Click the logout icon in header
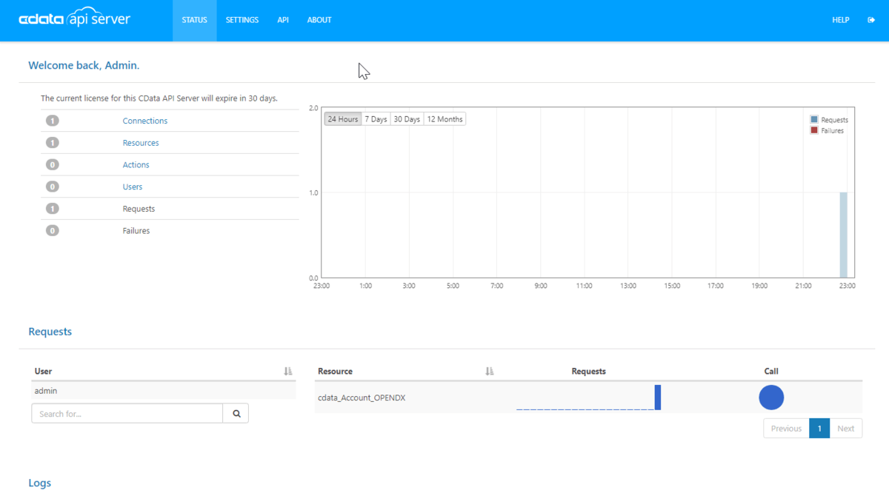This screenshot has width=889, height=496. click(x=871, y=20)
